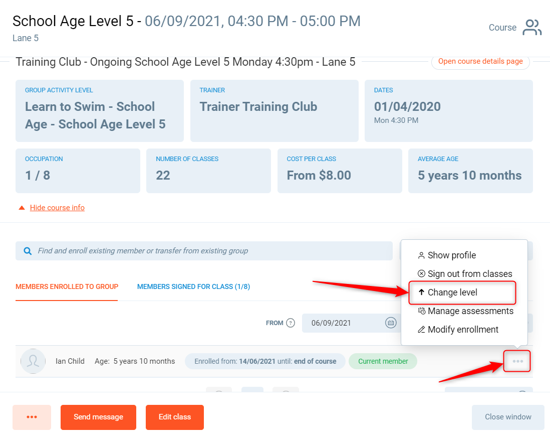Select Show profile from the menu
Screen dimensions: 550x442
[x=451, y=255]
